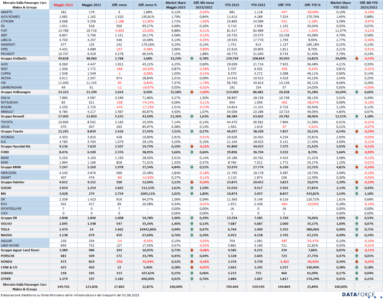Viewport: 383px width, 299px height.
Task: Click the total 704.464 YTD 2023 cell
Action: click(232, 287)
